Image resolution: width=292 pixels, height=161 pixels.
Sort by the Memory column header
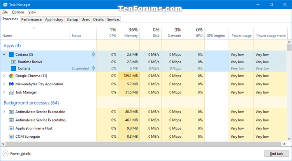pos(129,33)
